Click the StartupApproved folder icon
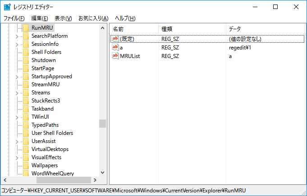The height and width of the screenshot is (196, 307). [26, 76]
